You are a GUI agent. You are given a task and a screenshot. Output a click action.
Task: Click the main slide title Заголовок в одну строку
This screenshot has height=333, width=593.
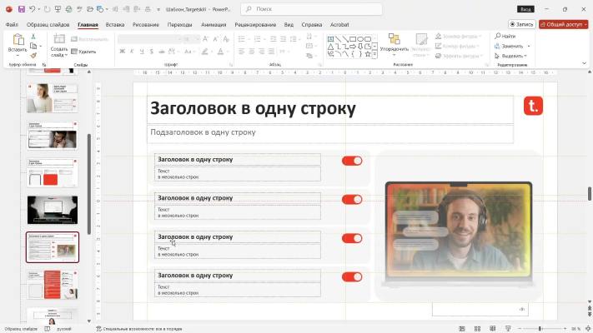point(253,109)
